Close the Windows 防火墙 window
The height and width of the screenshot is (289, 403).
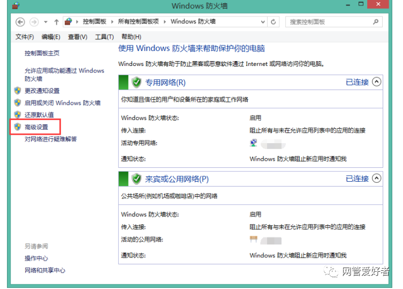tap(378, 4)
